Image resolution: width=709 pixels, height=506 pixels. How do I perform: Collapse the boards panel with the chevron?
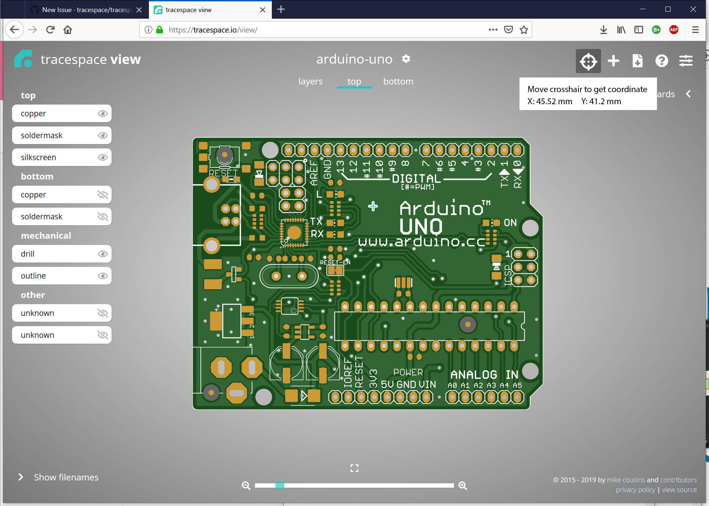click(x=688, y=94)
